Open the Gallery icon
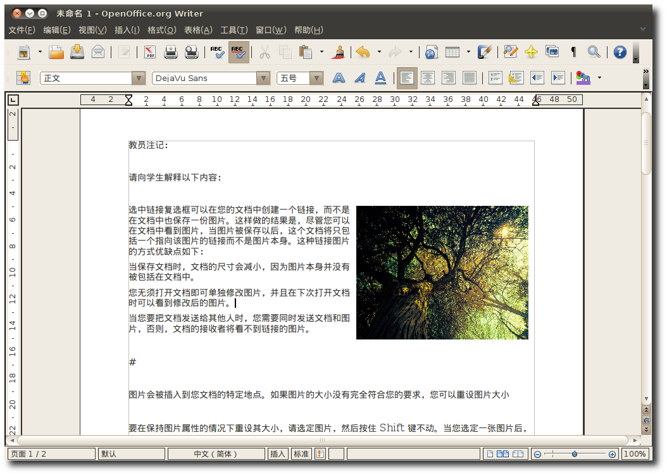Image resolution: width=667 pixels, height=475 pixels. 552,53
